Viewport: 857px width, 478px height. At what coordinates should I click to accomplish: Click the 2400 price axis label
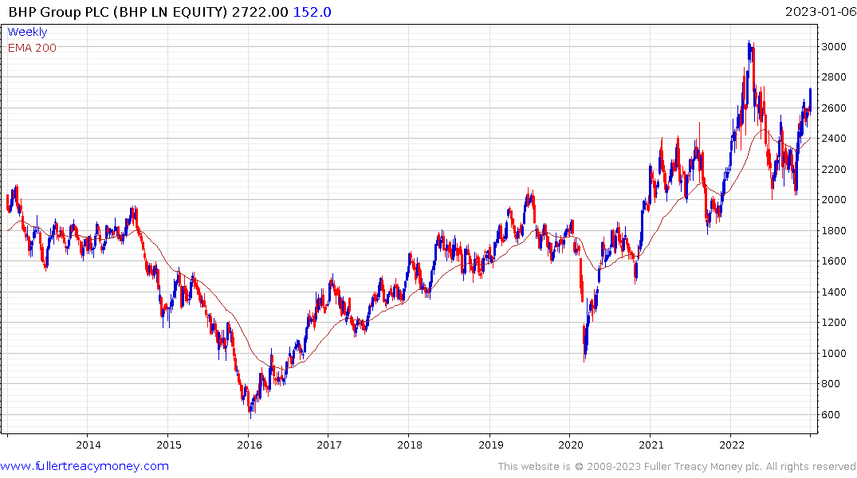pos(834,139)
